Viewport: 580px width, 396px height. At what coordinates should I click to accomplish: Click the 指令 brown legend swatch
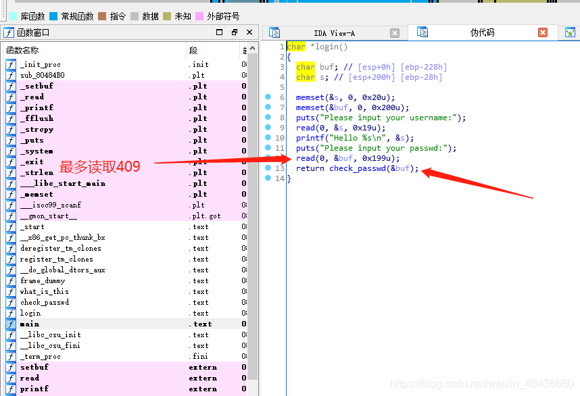[x=103, y=16]
